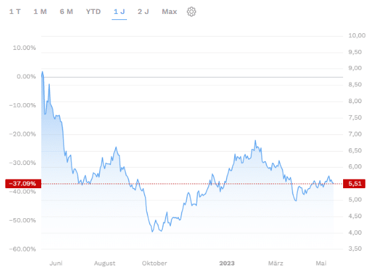Click the August label on the time axis
This screenshot has height=278, width=377.
pos(104,263)
